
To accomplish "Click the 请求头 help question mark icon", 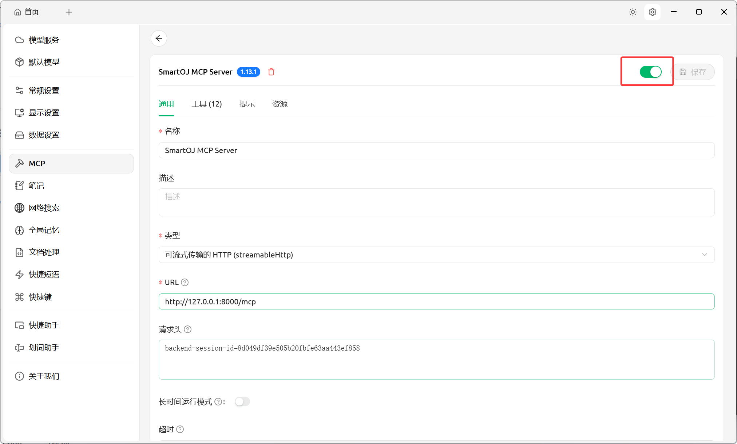I will 188,329.
